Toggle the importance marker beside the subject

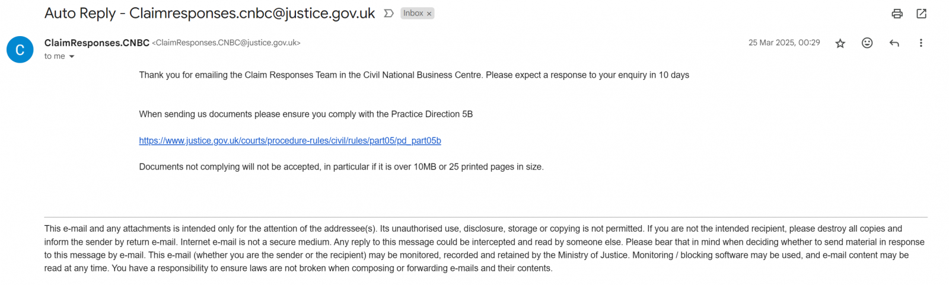coord(388,14)
